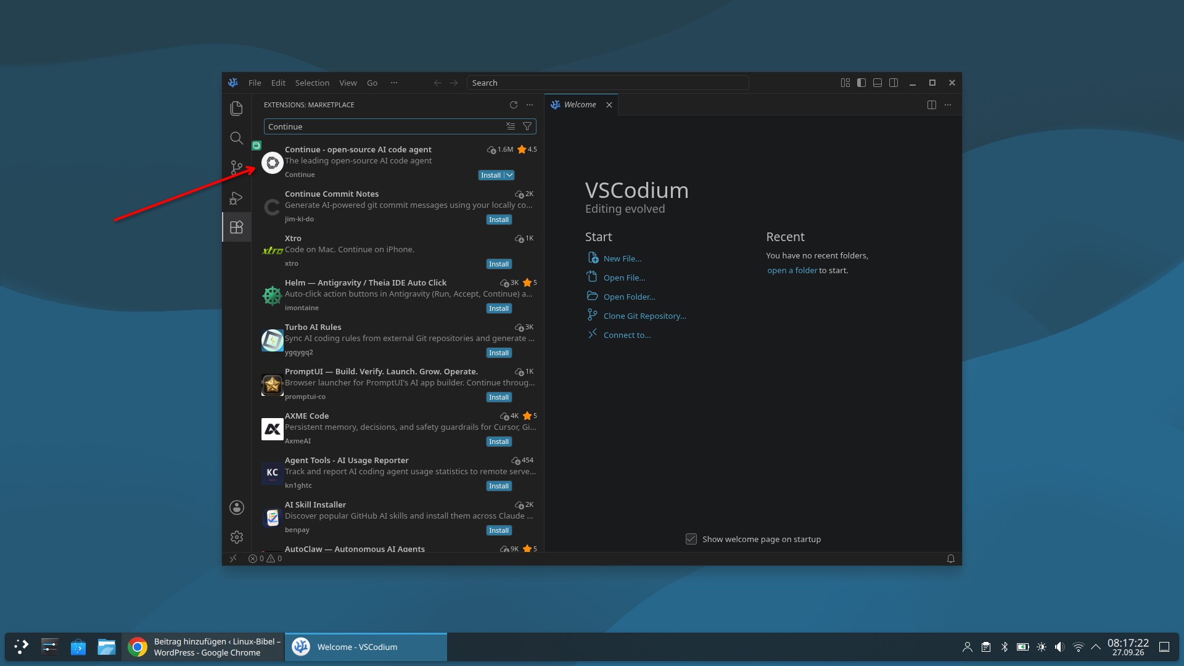Open the Selection menu
Screen dimensions: 1184x666
(312, 83)
